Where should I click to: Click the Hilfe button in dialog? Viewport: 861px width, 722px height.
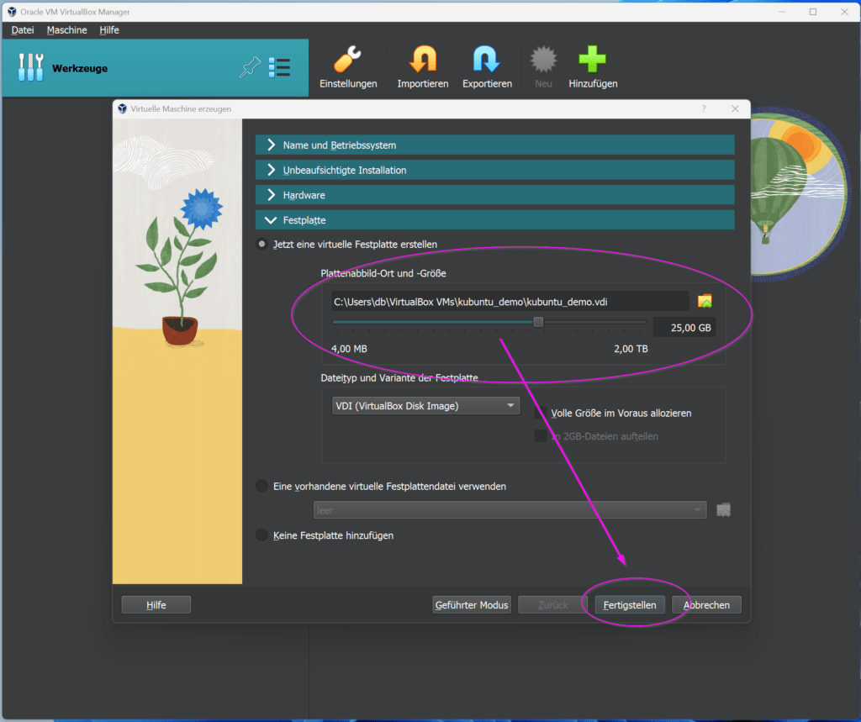click(x=156, y=604)
